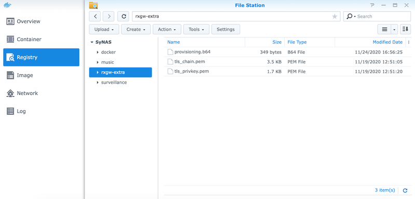Select the docker folder in tree

pyautogui.click(x=108, y=52)
